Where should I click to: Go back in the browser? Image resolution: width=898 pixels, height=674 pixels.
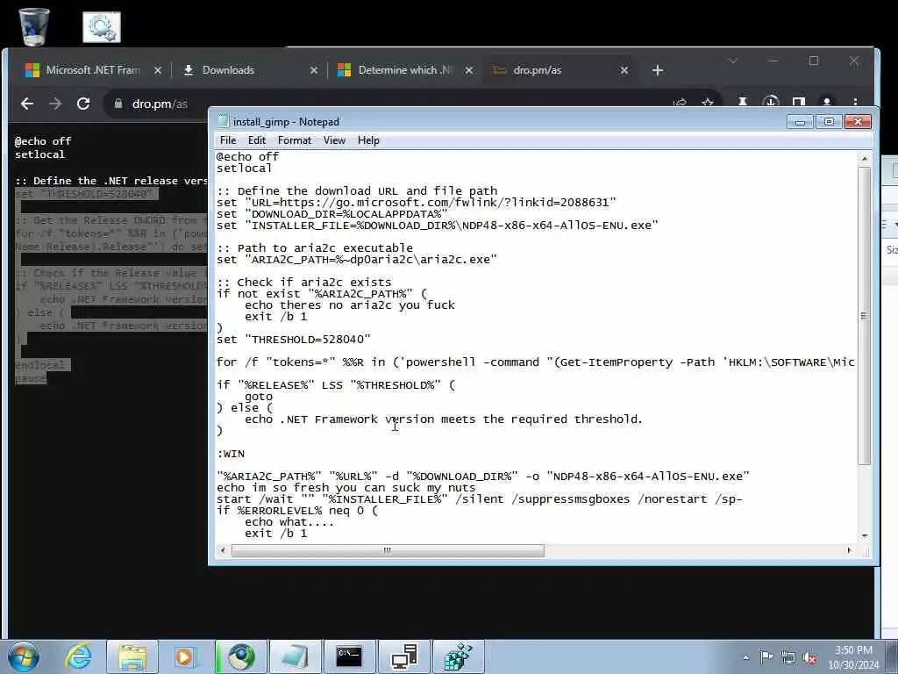(x=27, y=104)
